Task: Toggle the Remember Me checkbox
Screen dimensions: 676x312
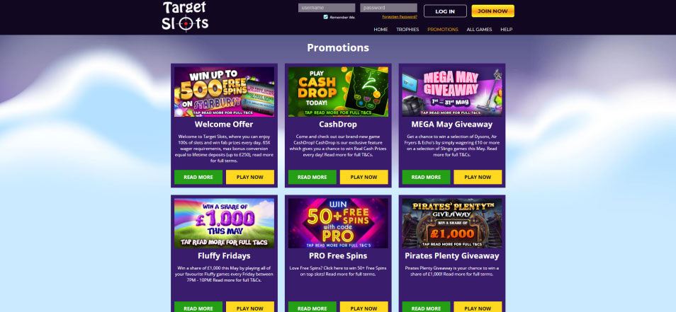Action: (325, 17)
